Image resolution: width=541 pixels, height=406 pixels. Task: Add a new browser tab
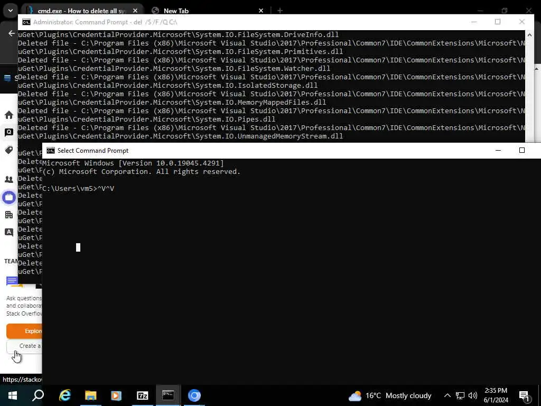coord(280,11)
